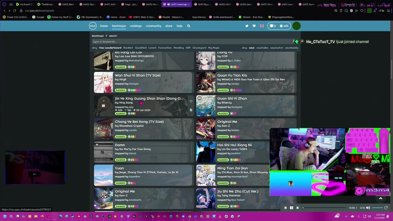393x221 pixels.
Task: Pause the bottom audio player
Action: tap(291, 208)
